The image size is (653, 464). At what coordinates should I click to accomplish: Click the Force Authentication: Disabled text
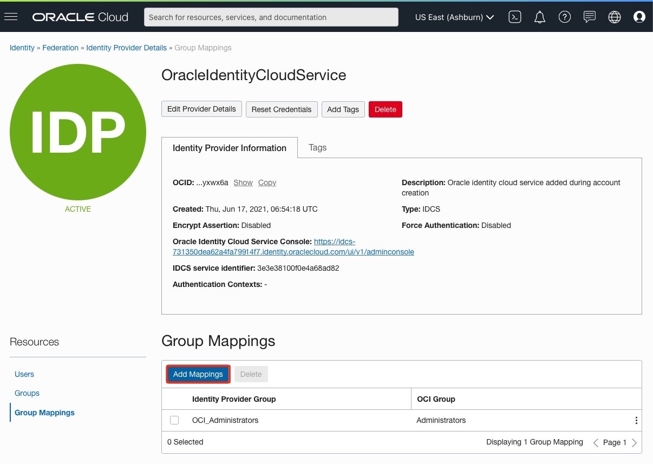pos(456,225)
